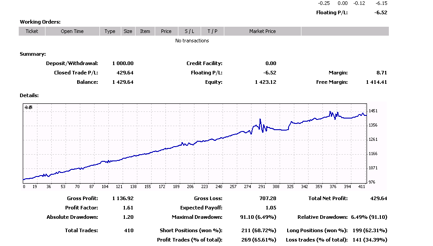Select the -6.15 value in the top row

(x=381, y=3)
